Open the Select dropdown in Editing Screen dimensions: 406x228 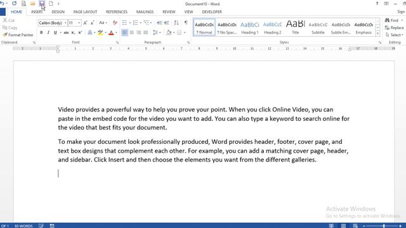click(x=394, y=35)
